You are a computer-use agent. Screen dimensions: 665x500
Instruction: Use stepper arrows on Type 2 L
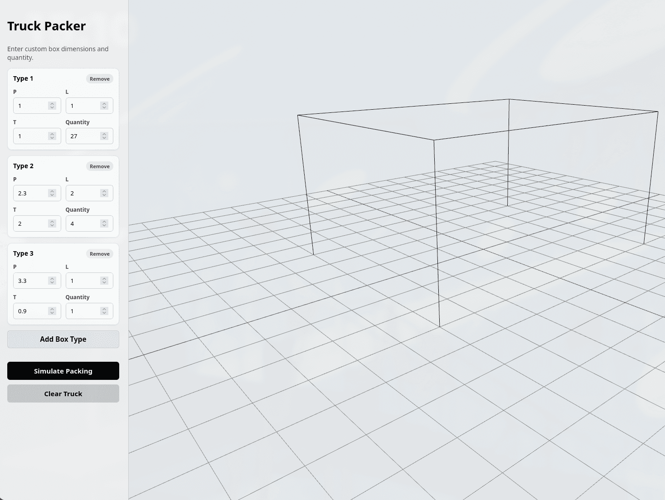pyautogui.click(x=104, y=193)
